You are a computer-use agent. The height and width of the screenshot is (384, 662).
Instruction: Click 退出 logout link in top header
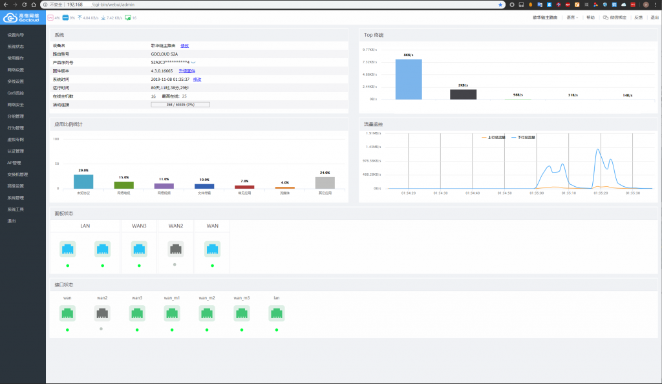pyautogui.click(x=654, y=17)
